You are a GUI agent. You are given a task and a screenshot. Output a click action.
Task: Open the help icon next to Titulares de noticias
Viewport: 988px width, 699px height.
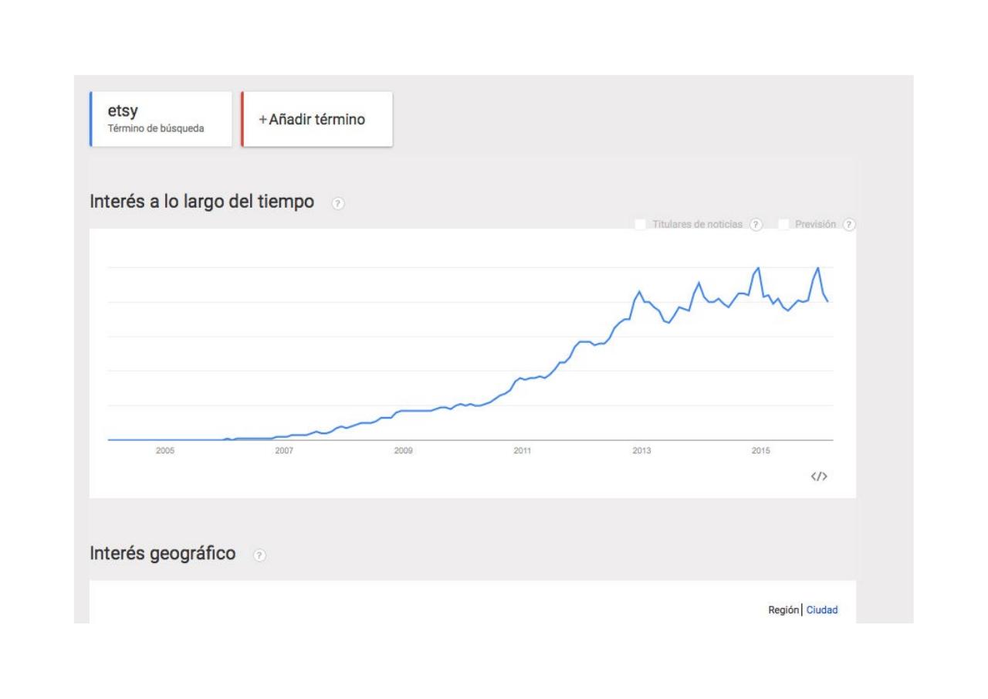tap(756, 225)
